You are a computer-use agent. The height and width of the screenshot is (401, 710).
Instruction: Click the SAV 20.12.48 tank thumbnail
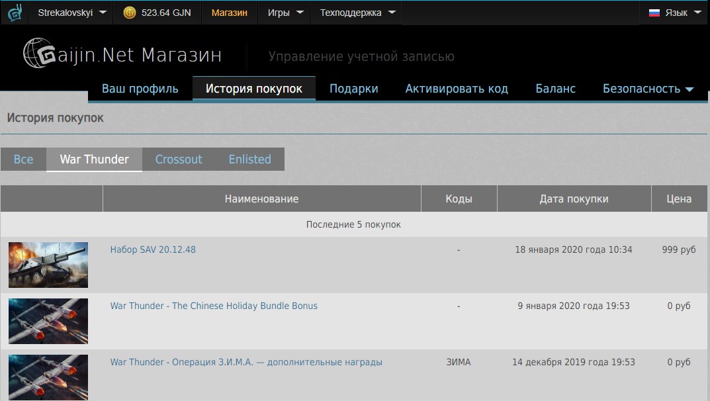point(48,265)
